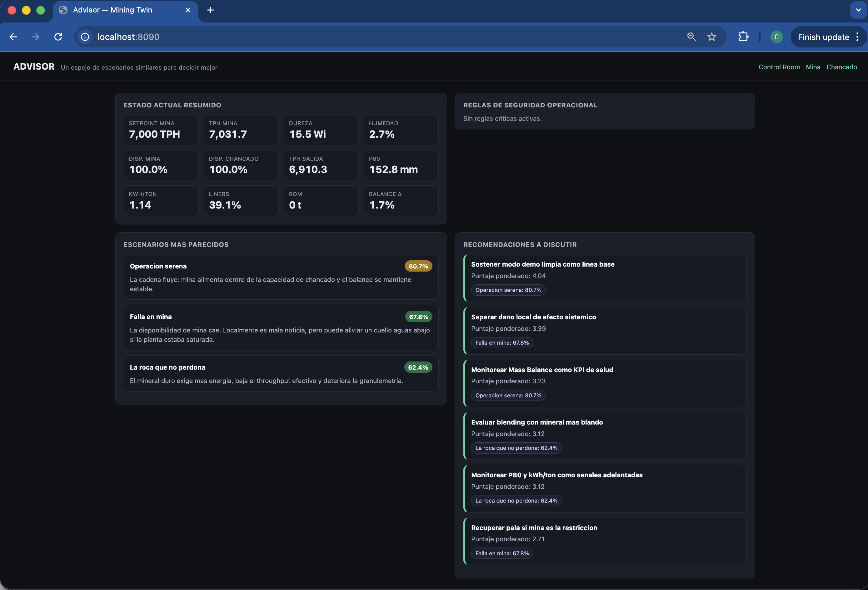This screenshot has width=868, height=590.
Task: Click the Disp. Chancado 100.0% card
Action: point(241,165)
